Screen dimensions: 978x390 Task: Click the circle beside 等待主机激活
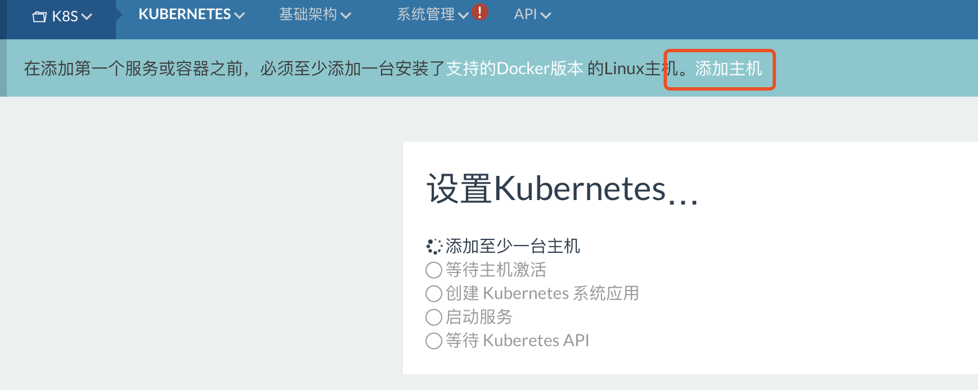pyautogui.click(x=434, y=270)
